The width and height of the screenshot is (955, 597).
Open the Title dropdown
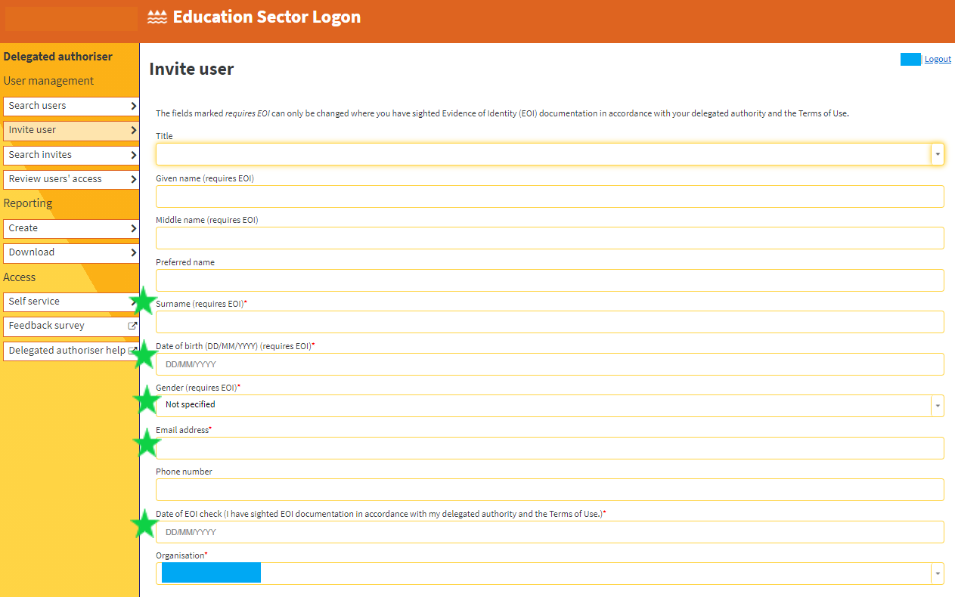(938, 153)
